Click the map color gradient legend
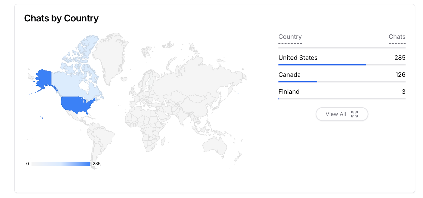 click(61, 164)
